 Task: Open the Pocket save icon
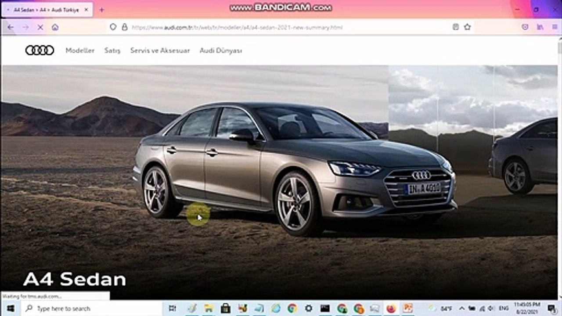tap(525, 27)
